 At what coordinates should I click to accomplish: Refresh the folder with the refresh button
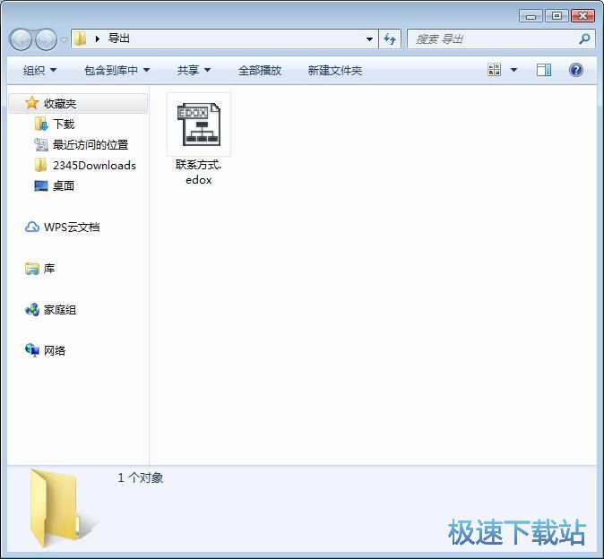click(390, 39)
